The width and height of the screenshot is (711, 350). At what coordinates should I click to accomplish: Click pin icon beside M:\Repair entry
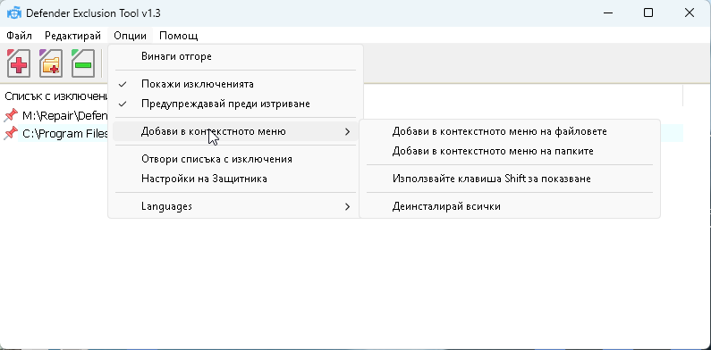11,115
